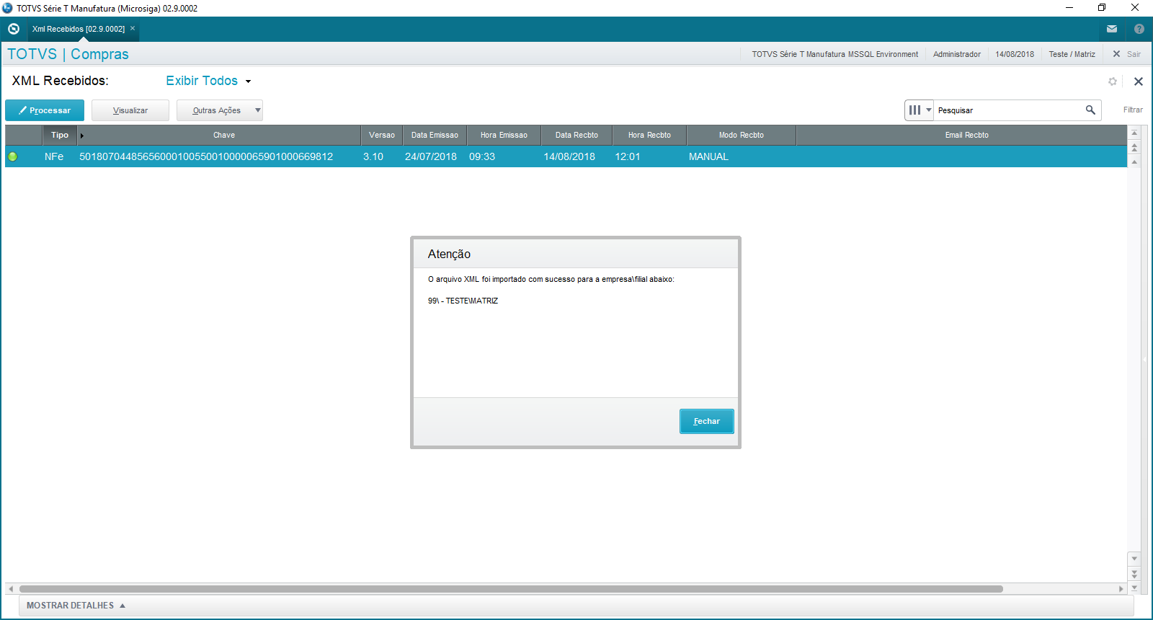The height and width of the screenshot is (620, 1153).
Task: Click the Chave column header
Action: 223,135
